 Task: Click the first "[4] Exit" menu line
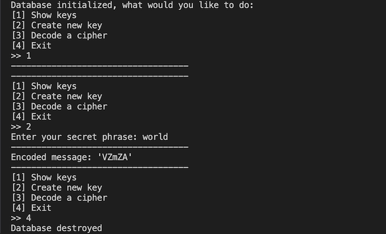(31, 45)
